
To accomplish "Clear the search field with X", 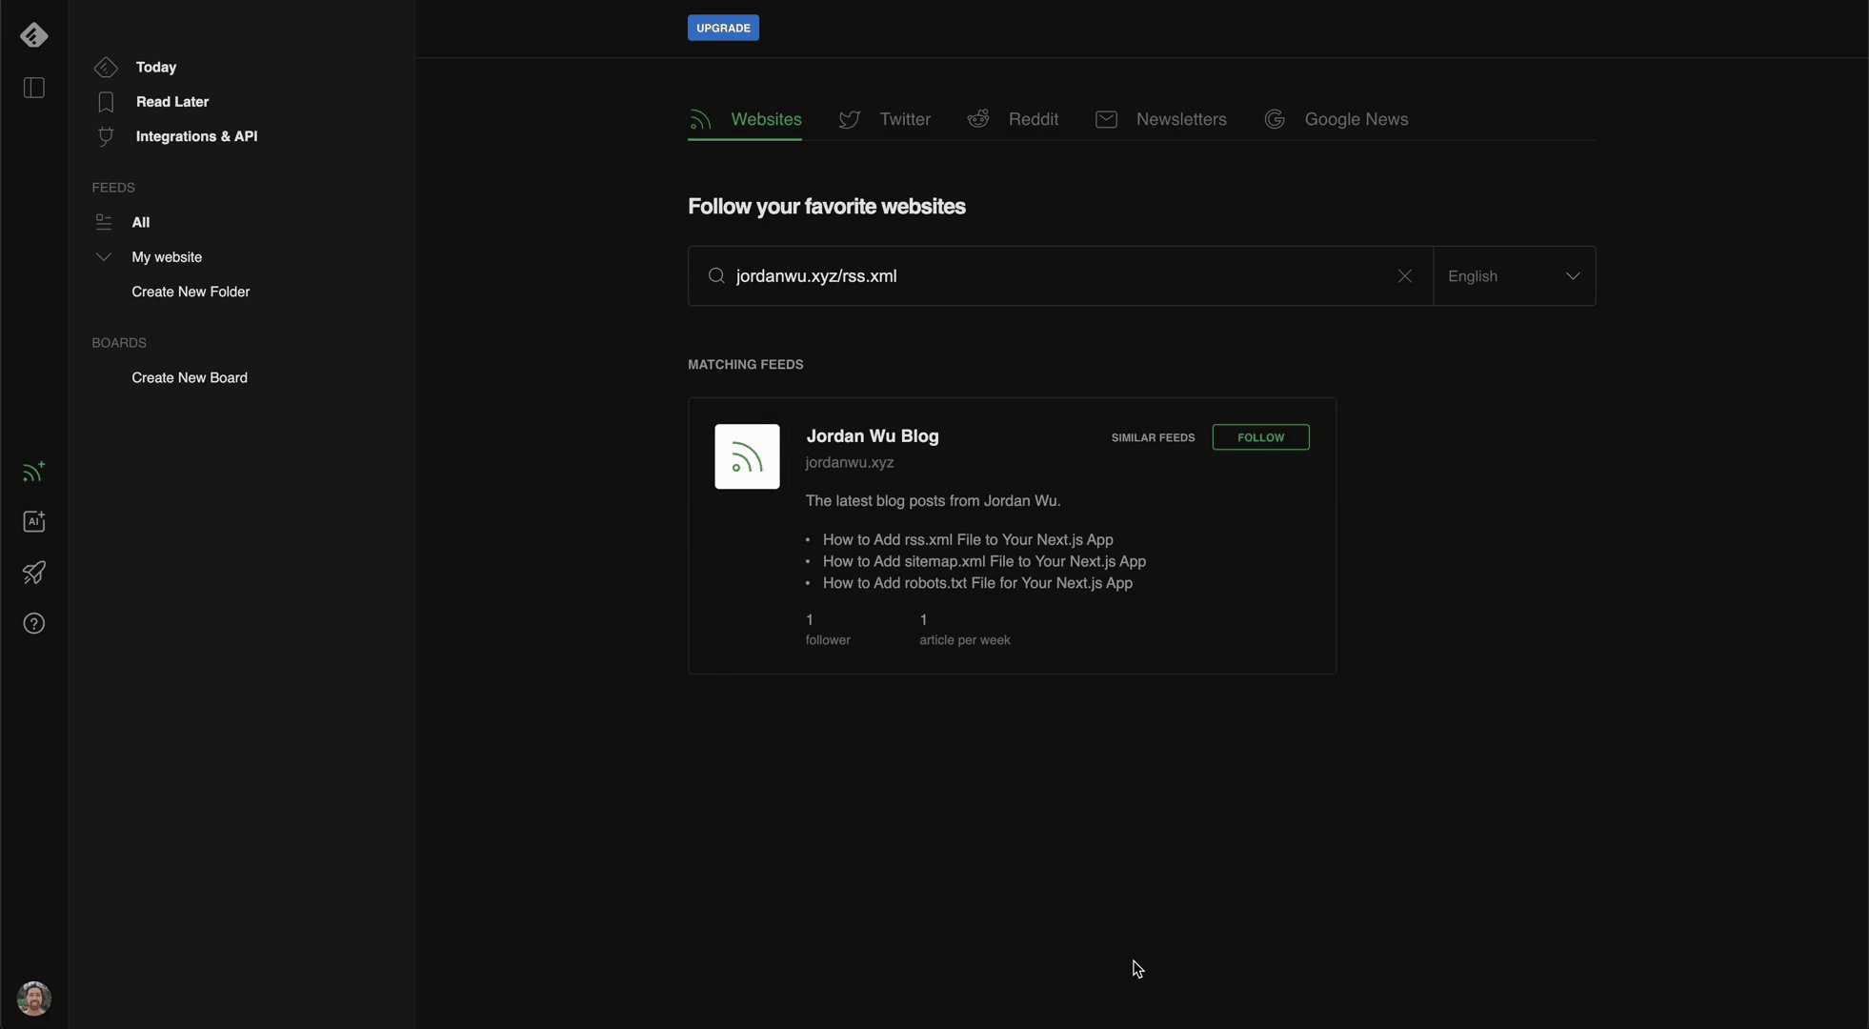I will [x=1404, y=276].
